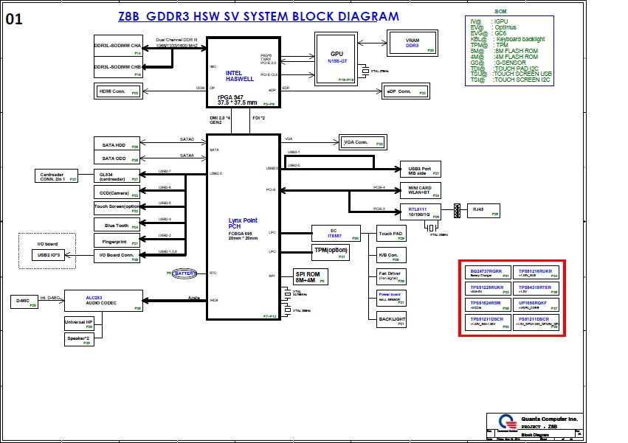Click the BATTERY oval symbol

point(185,273)
